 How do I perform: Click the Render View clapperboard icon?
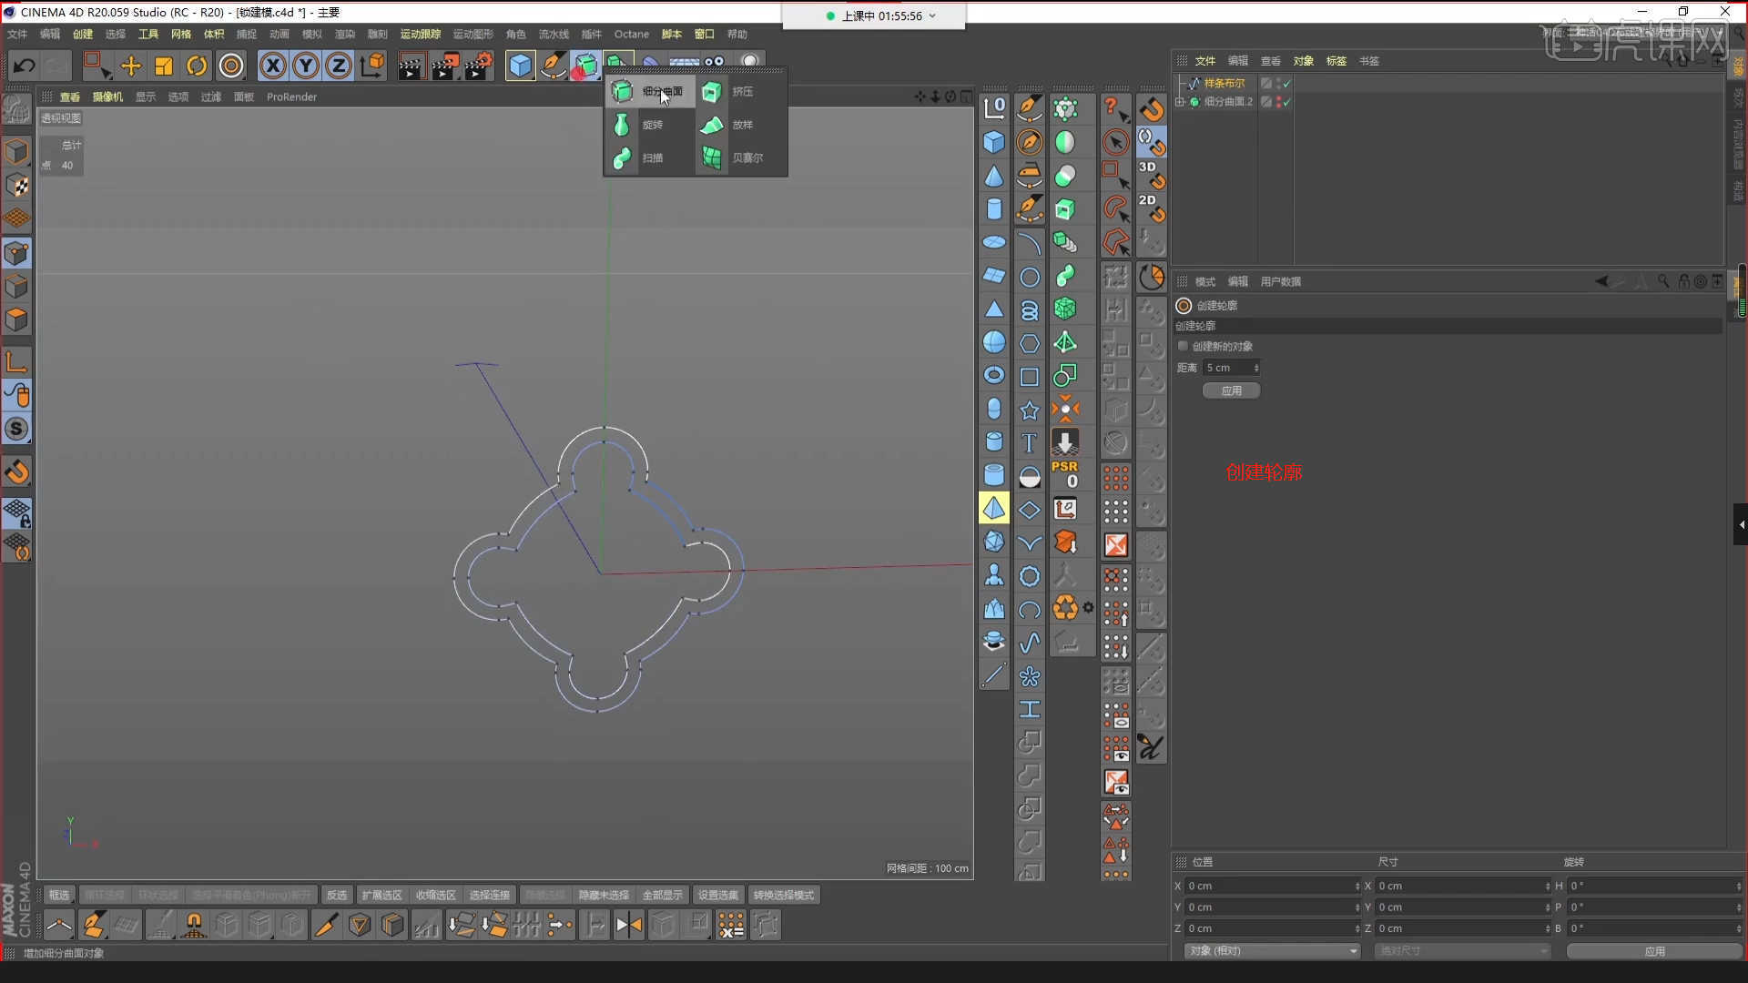point(411,66)
